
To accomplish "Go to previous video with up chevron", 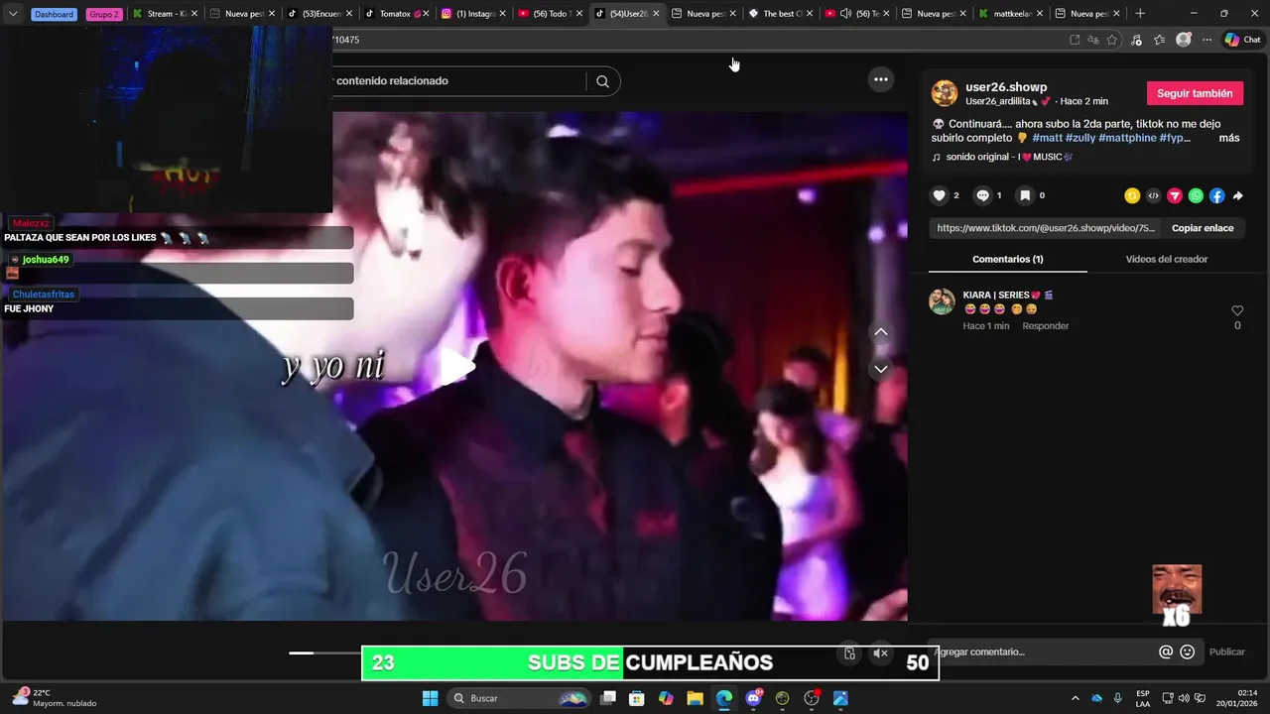I will (x=880, y=332).
